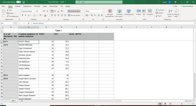Click the right align text icon
Image resolution: width=196 pixels, height=106 pixels.
pyautogui.click(x=58, y=15)
